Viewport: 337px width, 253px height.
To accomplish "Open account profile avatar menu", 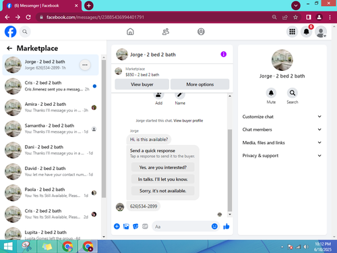I will pos(321,32).
